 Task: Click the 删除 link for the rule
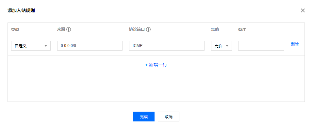coord(295,44)
